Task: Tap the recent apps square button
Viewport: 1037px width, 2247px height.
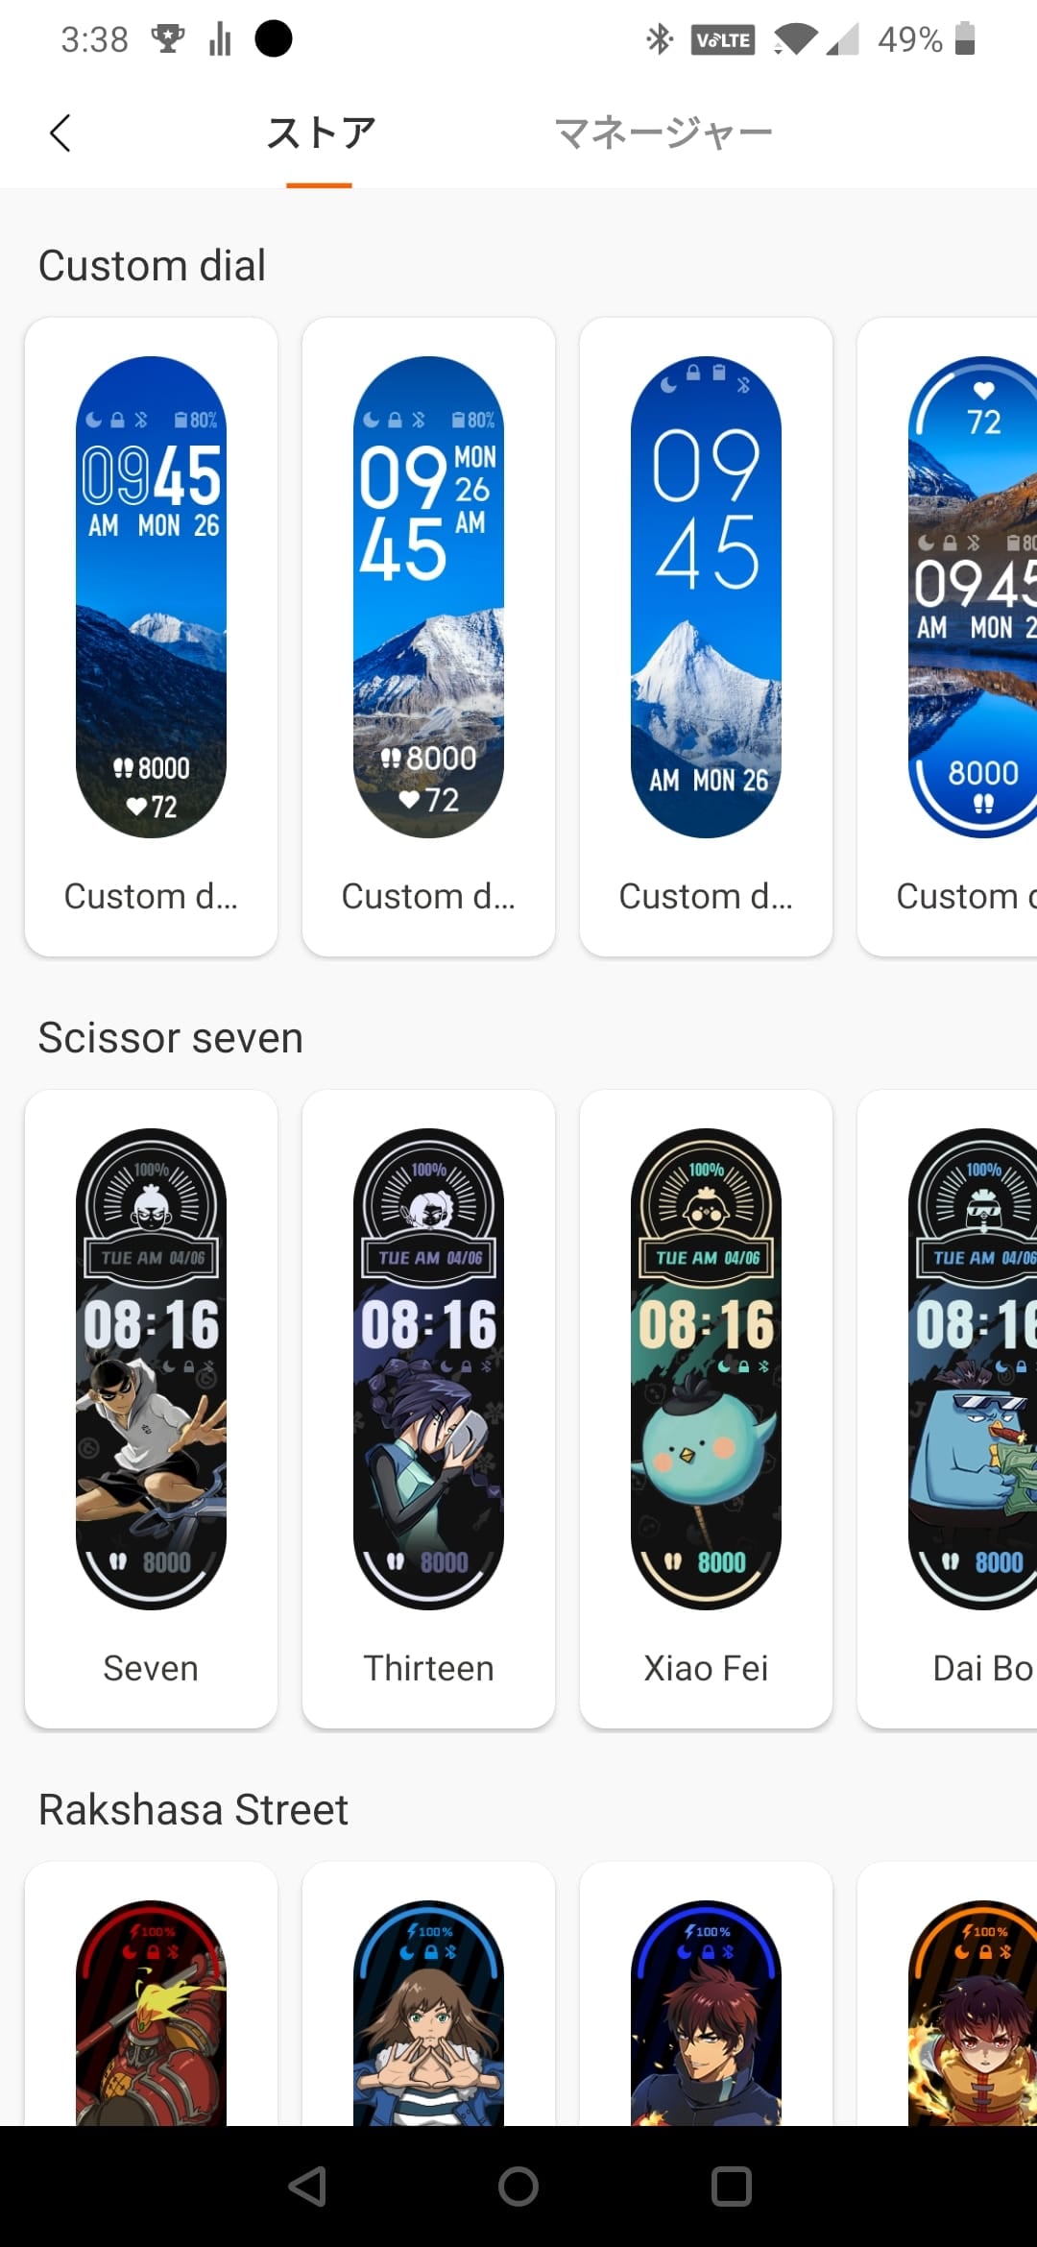Action: click(x=731, y=2187)
